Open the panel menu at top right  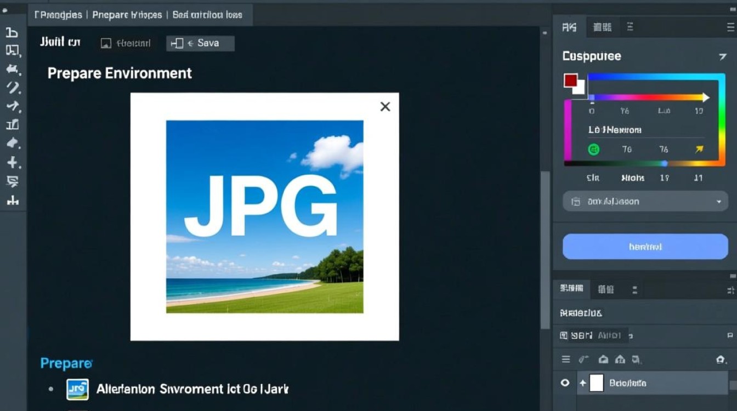[x=729, y=26]
